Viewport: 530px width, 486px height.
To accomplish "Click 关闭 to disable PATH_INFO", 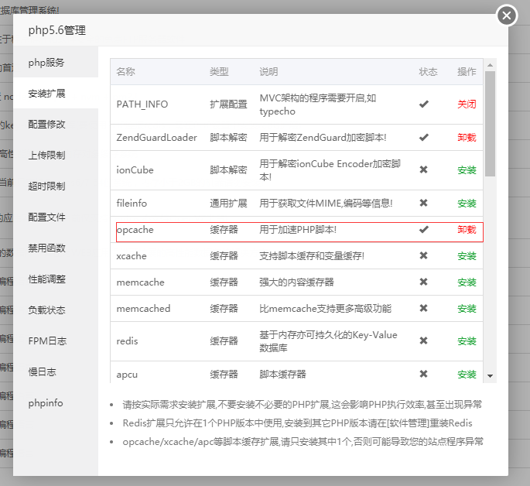I will [467, 104].
